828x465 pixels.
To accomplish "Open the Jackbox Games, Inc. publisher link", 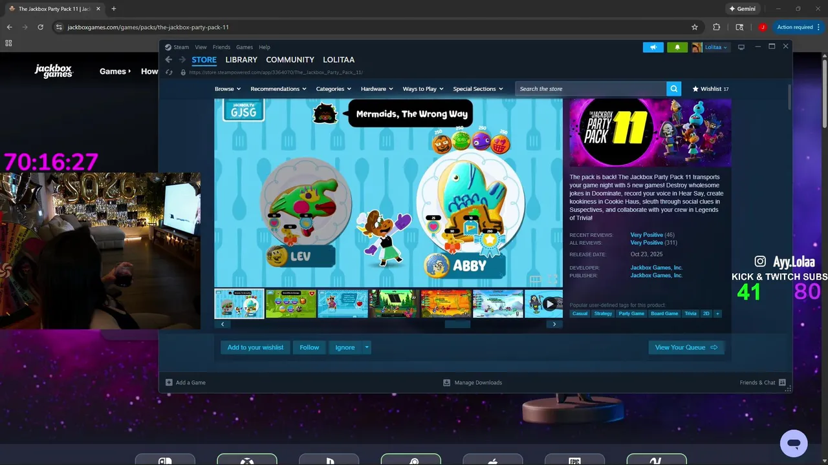I will 657,275.
